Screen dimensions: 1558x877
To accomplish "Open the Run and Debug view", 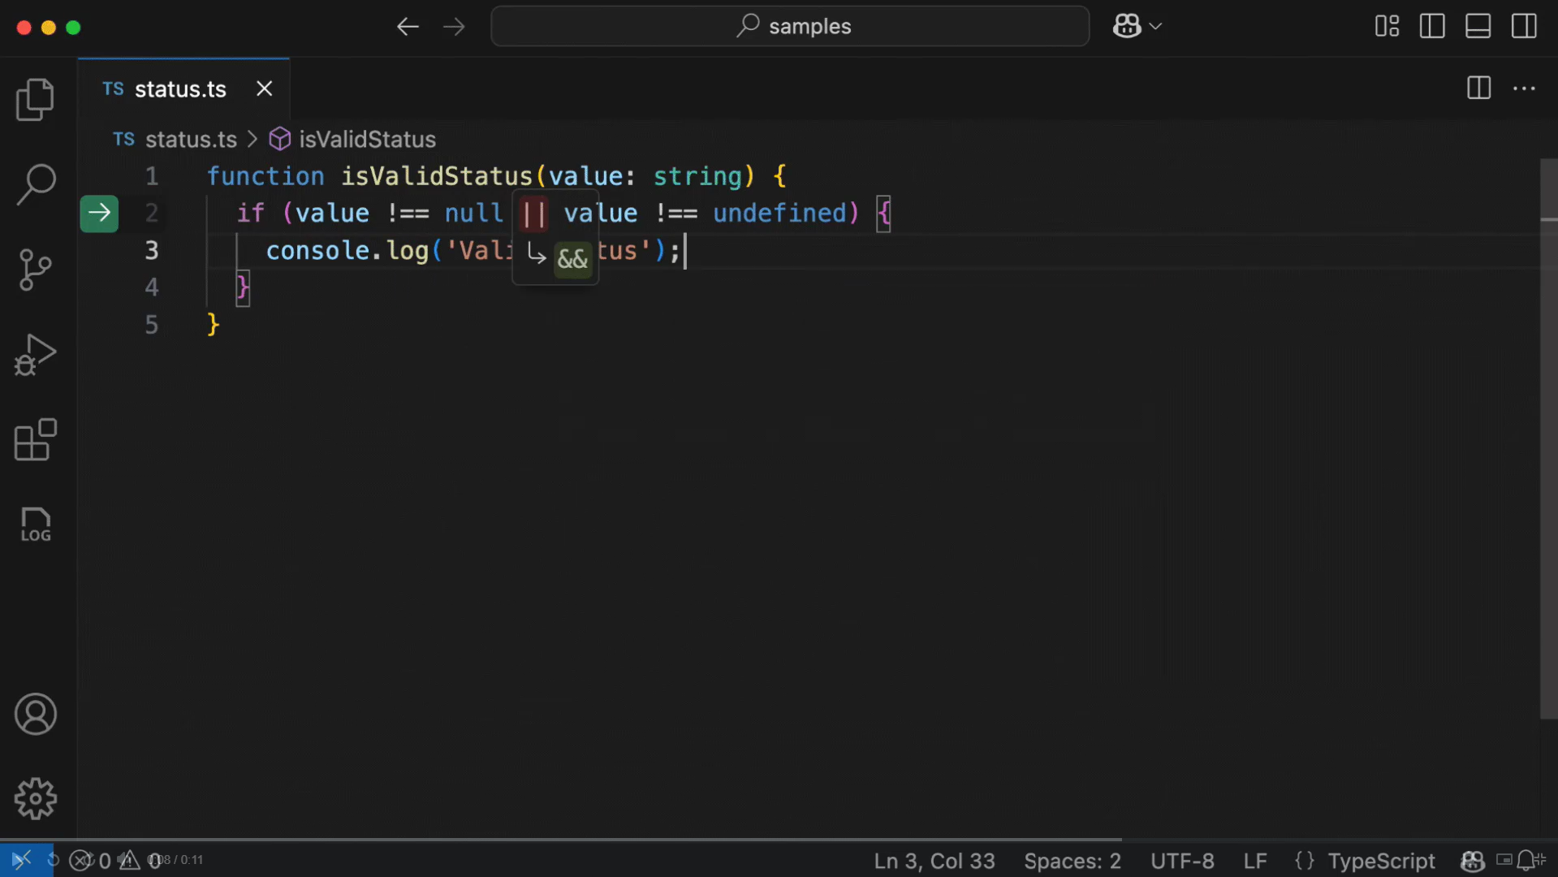I will point(35,355).
